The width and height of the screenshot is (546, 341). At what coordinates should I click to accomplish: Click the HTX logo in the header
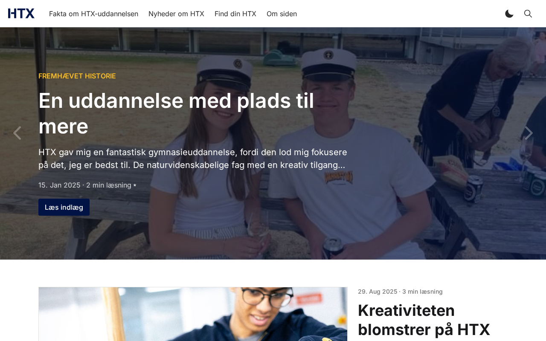coord(21,14)
